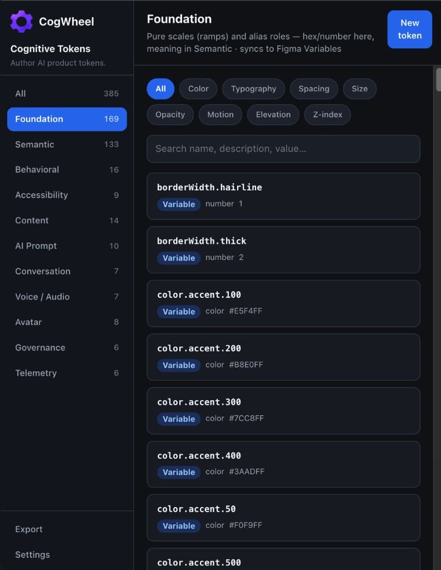441x570 pixels.
Task: Click the #7CC8FF color value
Action: coord(246,419)
